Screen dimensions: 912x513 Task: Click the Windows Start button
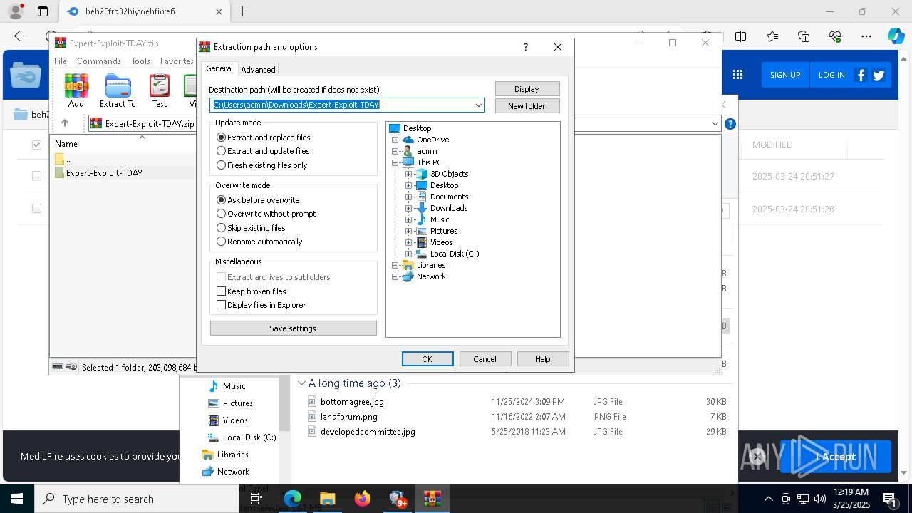[17, 499]
